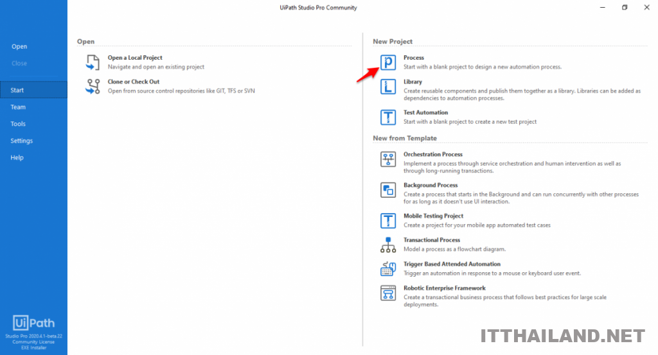Click 'Create a process that starts in the Background' text
The image size is (658, 355).
click(521, 198)
